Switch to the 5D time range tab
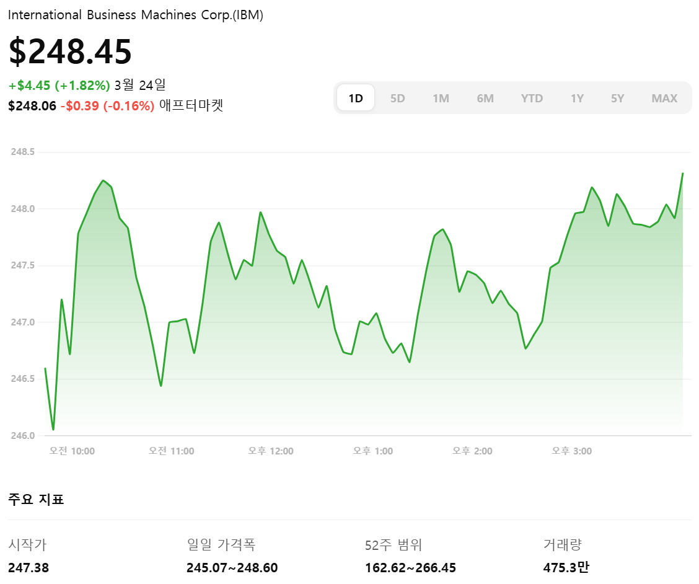699x584 pixels. click(x=397, y=97)
